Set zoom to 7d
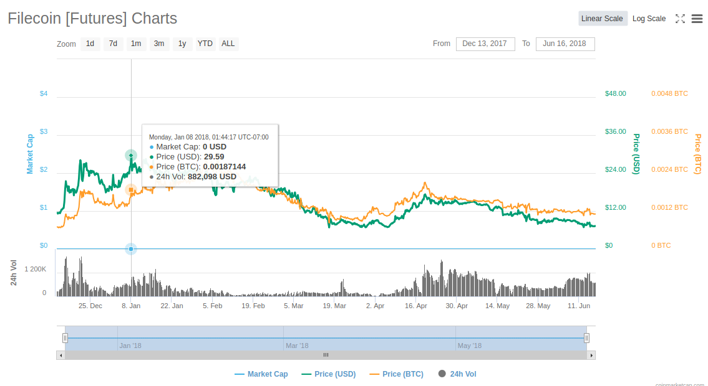Screen dimensions: 708x386 click(x=114, y=44)
